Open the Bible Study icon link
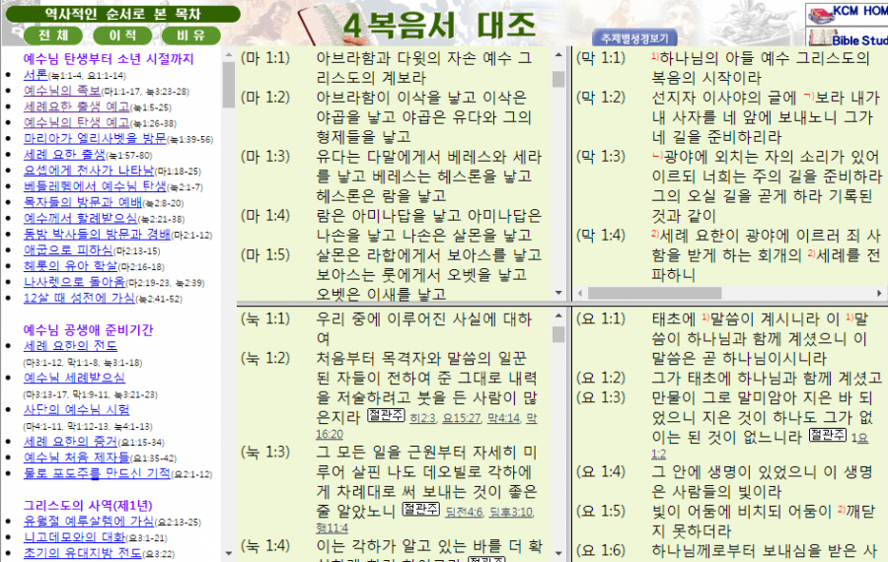This screenshot has width=888, height=562. click(819, 38)
